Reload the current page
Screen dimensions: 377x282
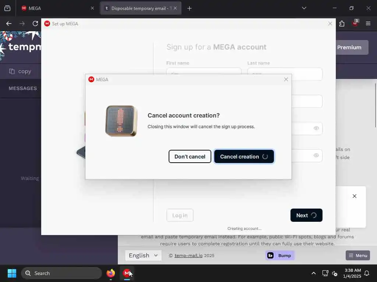[35, 23]
